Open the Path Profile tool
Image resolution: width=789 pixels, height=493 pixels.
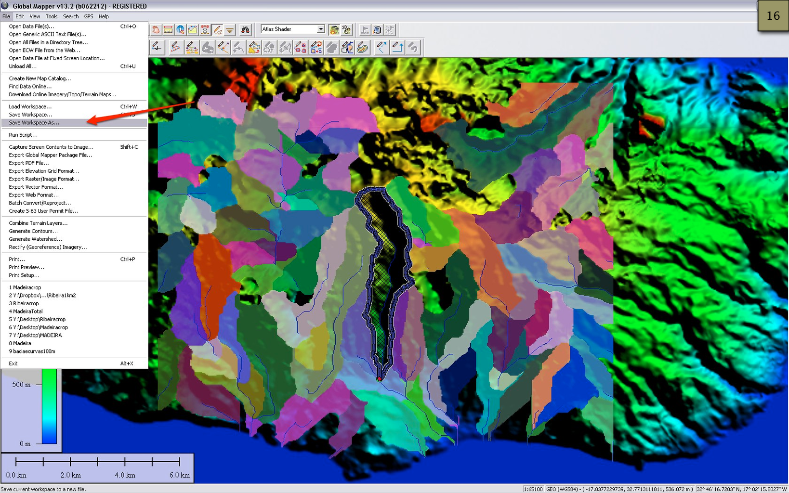(x=193, y=29)
